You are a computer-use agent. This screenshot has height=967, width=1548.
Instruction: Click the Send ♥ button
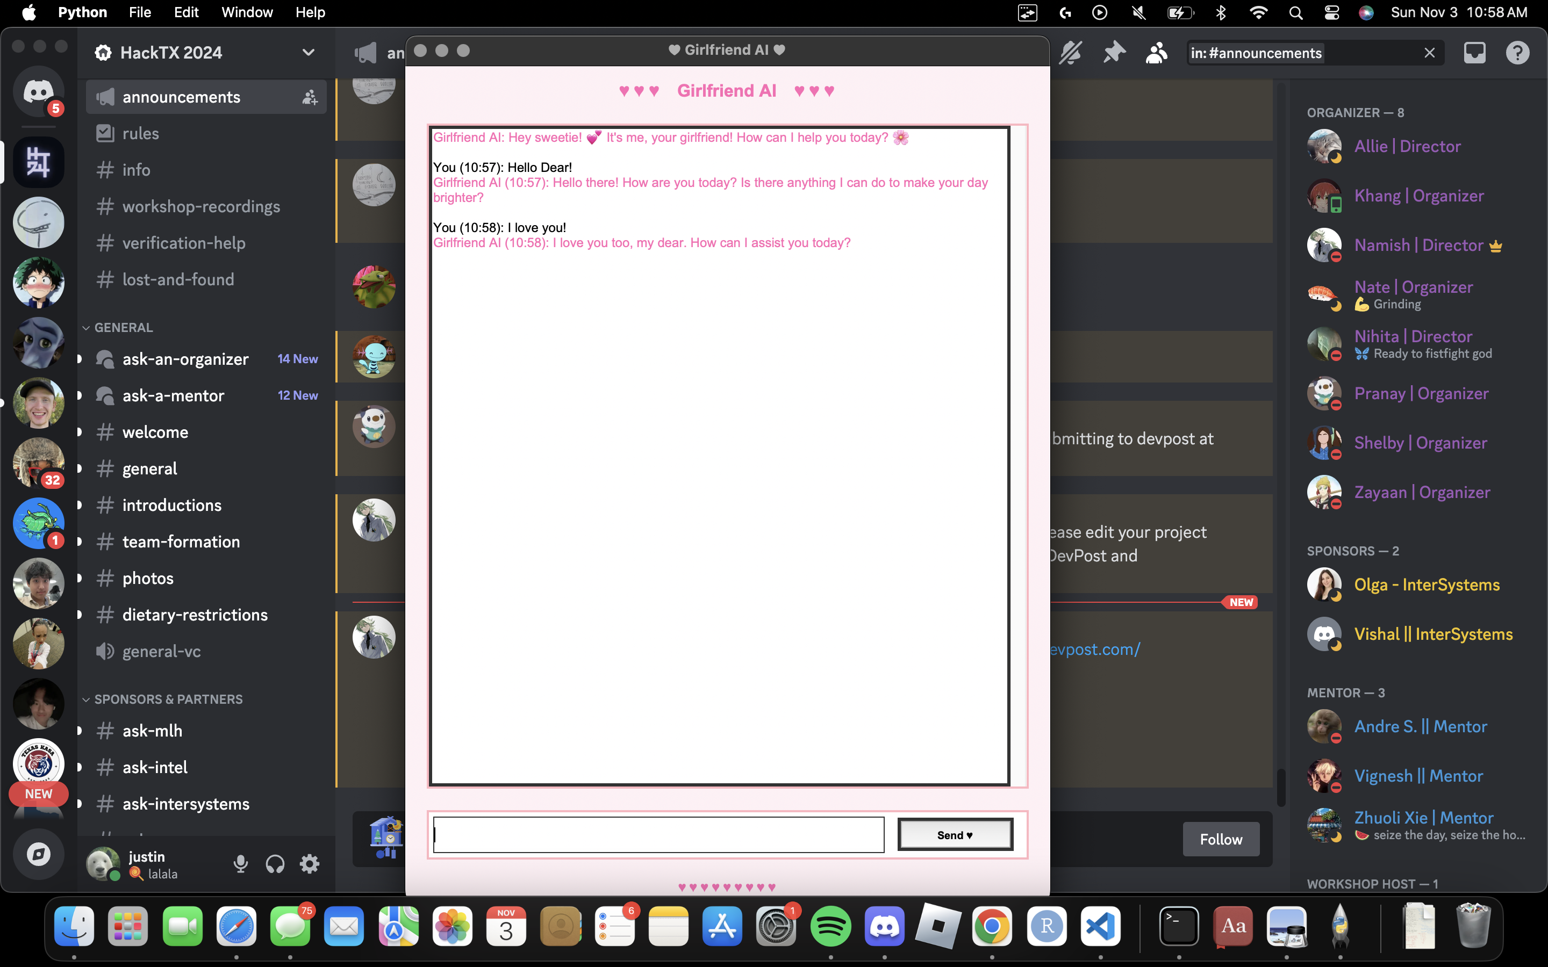click(955, 835)
